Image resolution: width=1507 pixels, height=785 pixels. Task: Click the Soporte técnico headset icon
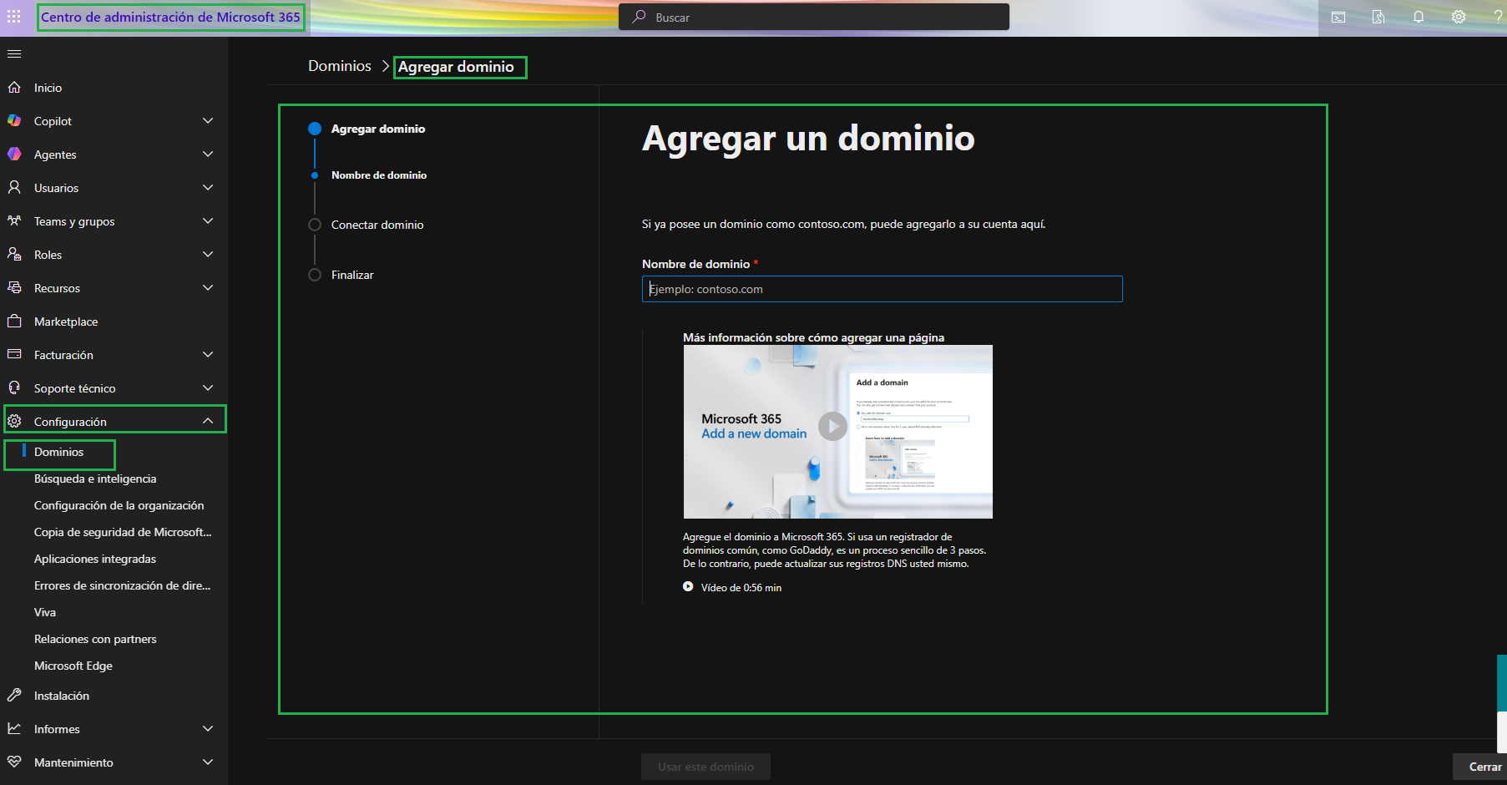(14, 388)
